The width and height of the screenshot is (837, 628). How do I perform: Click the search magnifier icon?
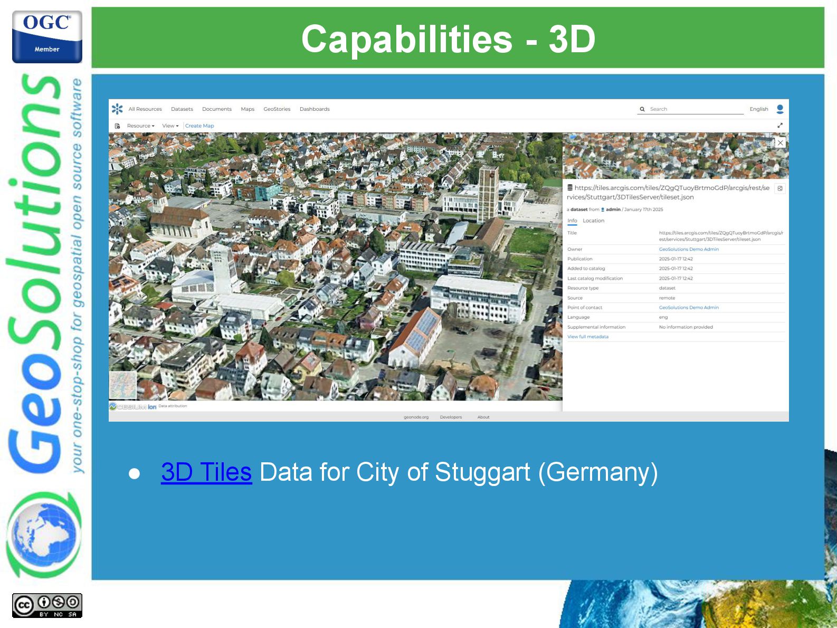[642, 109]
